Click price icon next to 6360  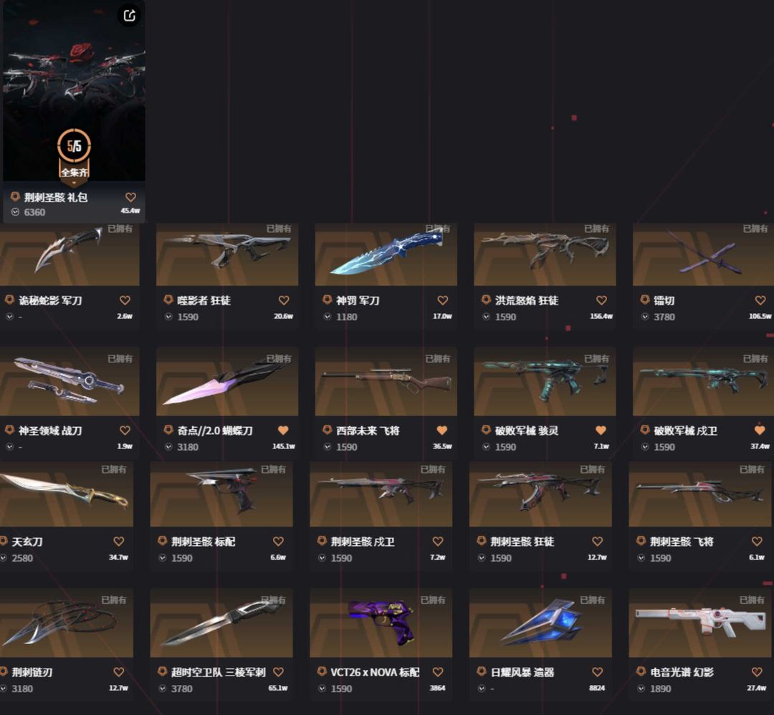coord(15,212)
